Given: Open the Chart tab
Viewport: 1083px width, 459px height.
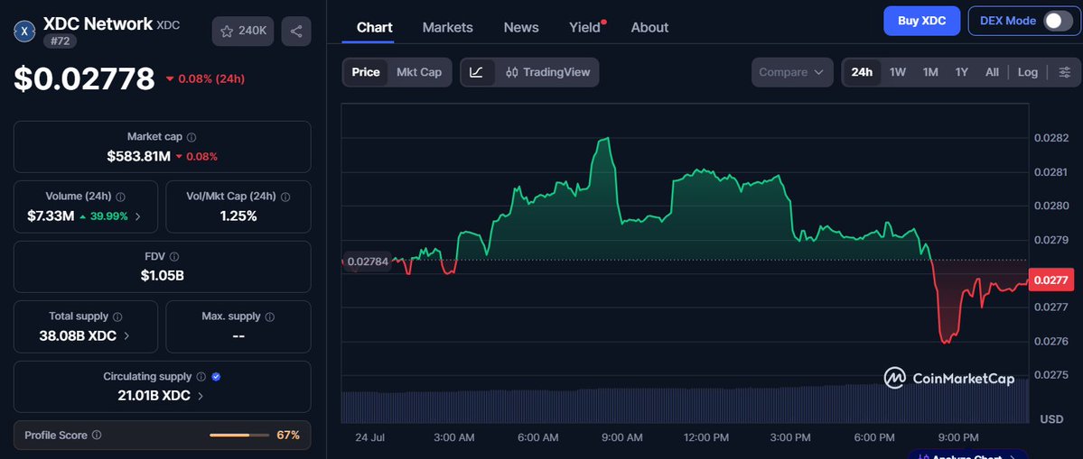Looking at the screenshot, I should click(374, 28).
